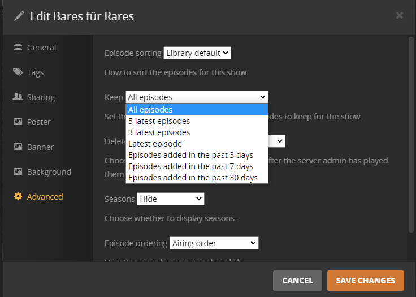This screenshot has height=297, width=416.
Task: Click the Banner image icon
Action: click(x=18, y=147)
